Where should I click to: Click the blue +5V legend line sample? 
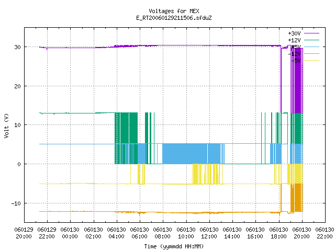pyautogui.click(x=311, y=47)
